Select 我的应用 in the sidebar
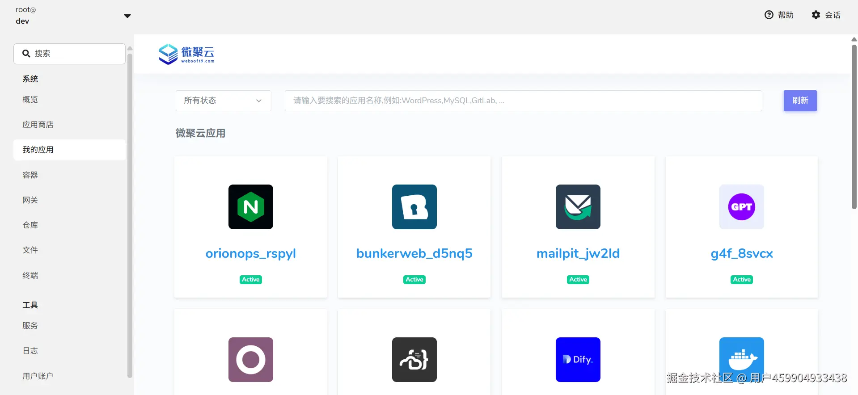The width and height of the screenshot is (858, 395). (x=69, y=150)
